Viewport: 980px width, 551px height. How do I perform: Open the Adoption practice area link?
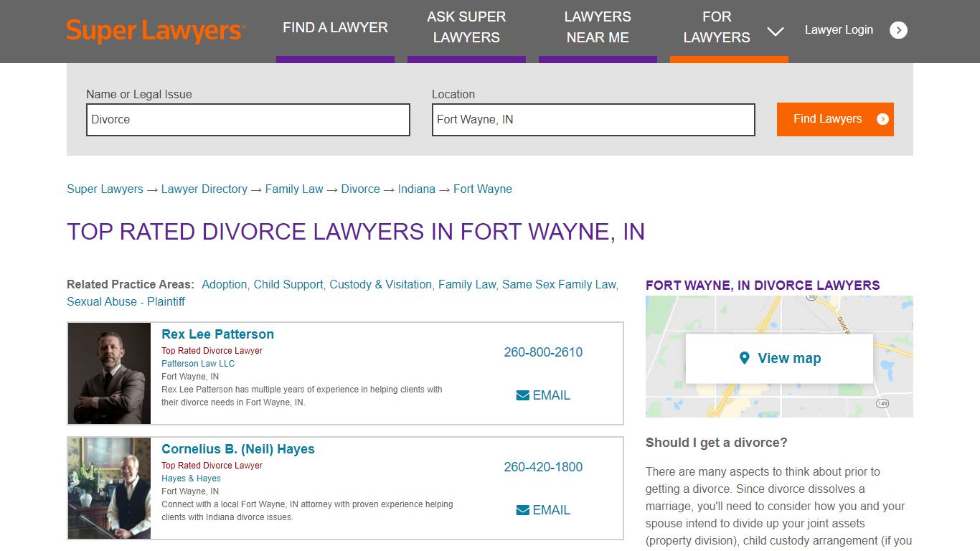click(224, 285)
